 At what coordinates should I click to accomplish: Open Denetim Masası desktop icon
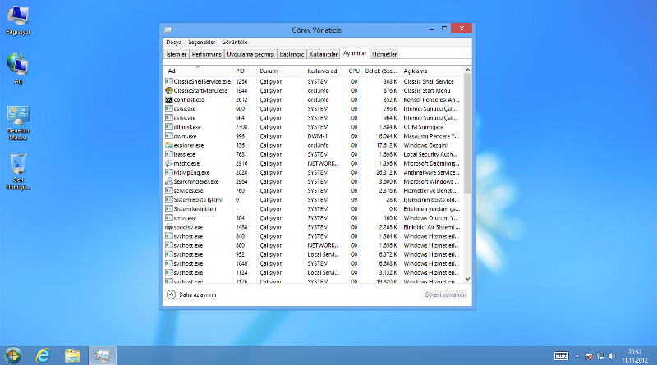pyautogui.click(x=18, y=123)
